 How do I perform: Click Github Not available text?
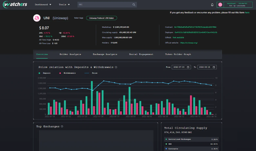(x=178, y=38)
